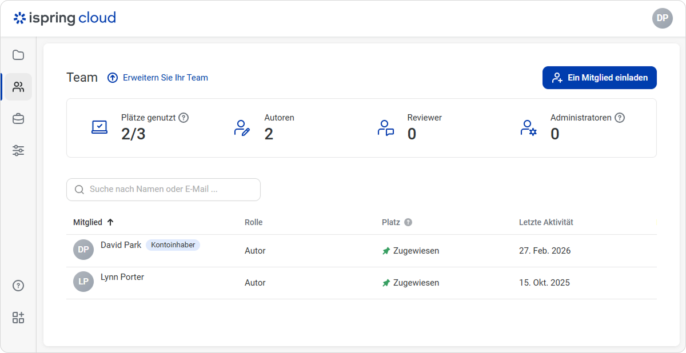686x353 pixels.
Task: Focus the name or email search field
Action: click(x=163, y=190)
